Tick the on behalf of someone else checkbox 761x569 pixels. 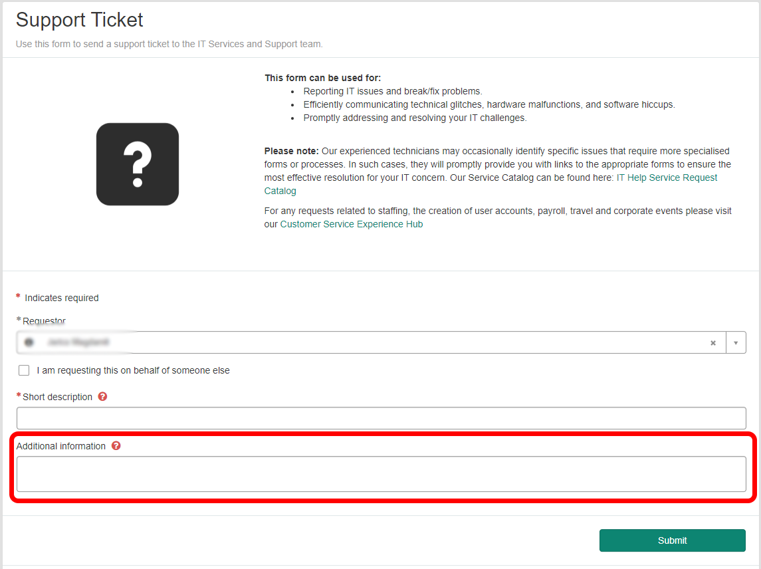point(24,370)
